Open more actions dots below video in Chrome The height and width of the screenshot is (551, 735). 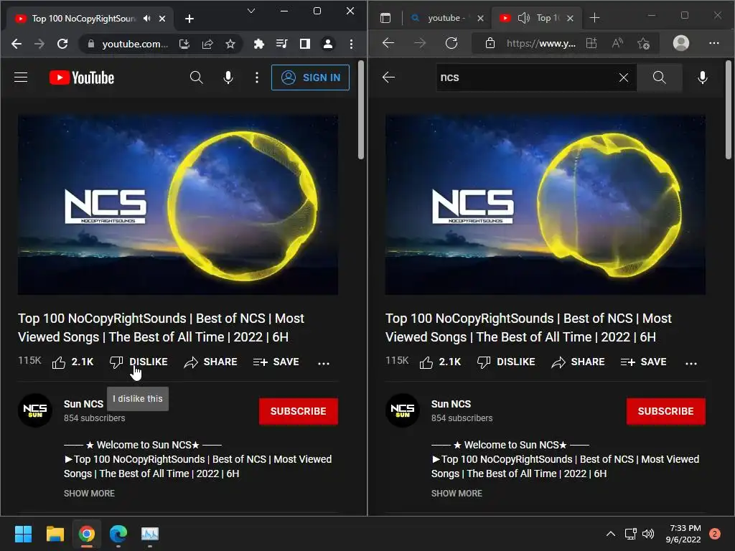(x=324, y=363)
